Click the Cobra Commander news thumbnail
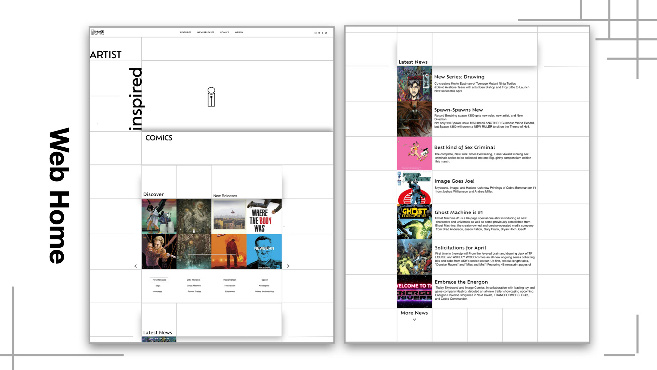Image resolution: width=657 pixels, height=370 pixels. click(414, 187)
